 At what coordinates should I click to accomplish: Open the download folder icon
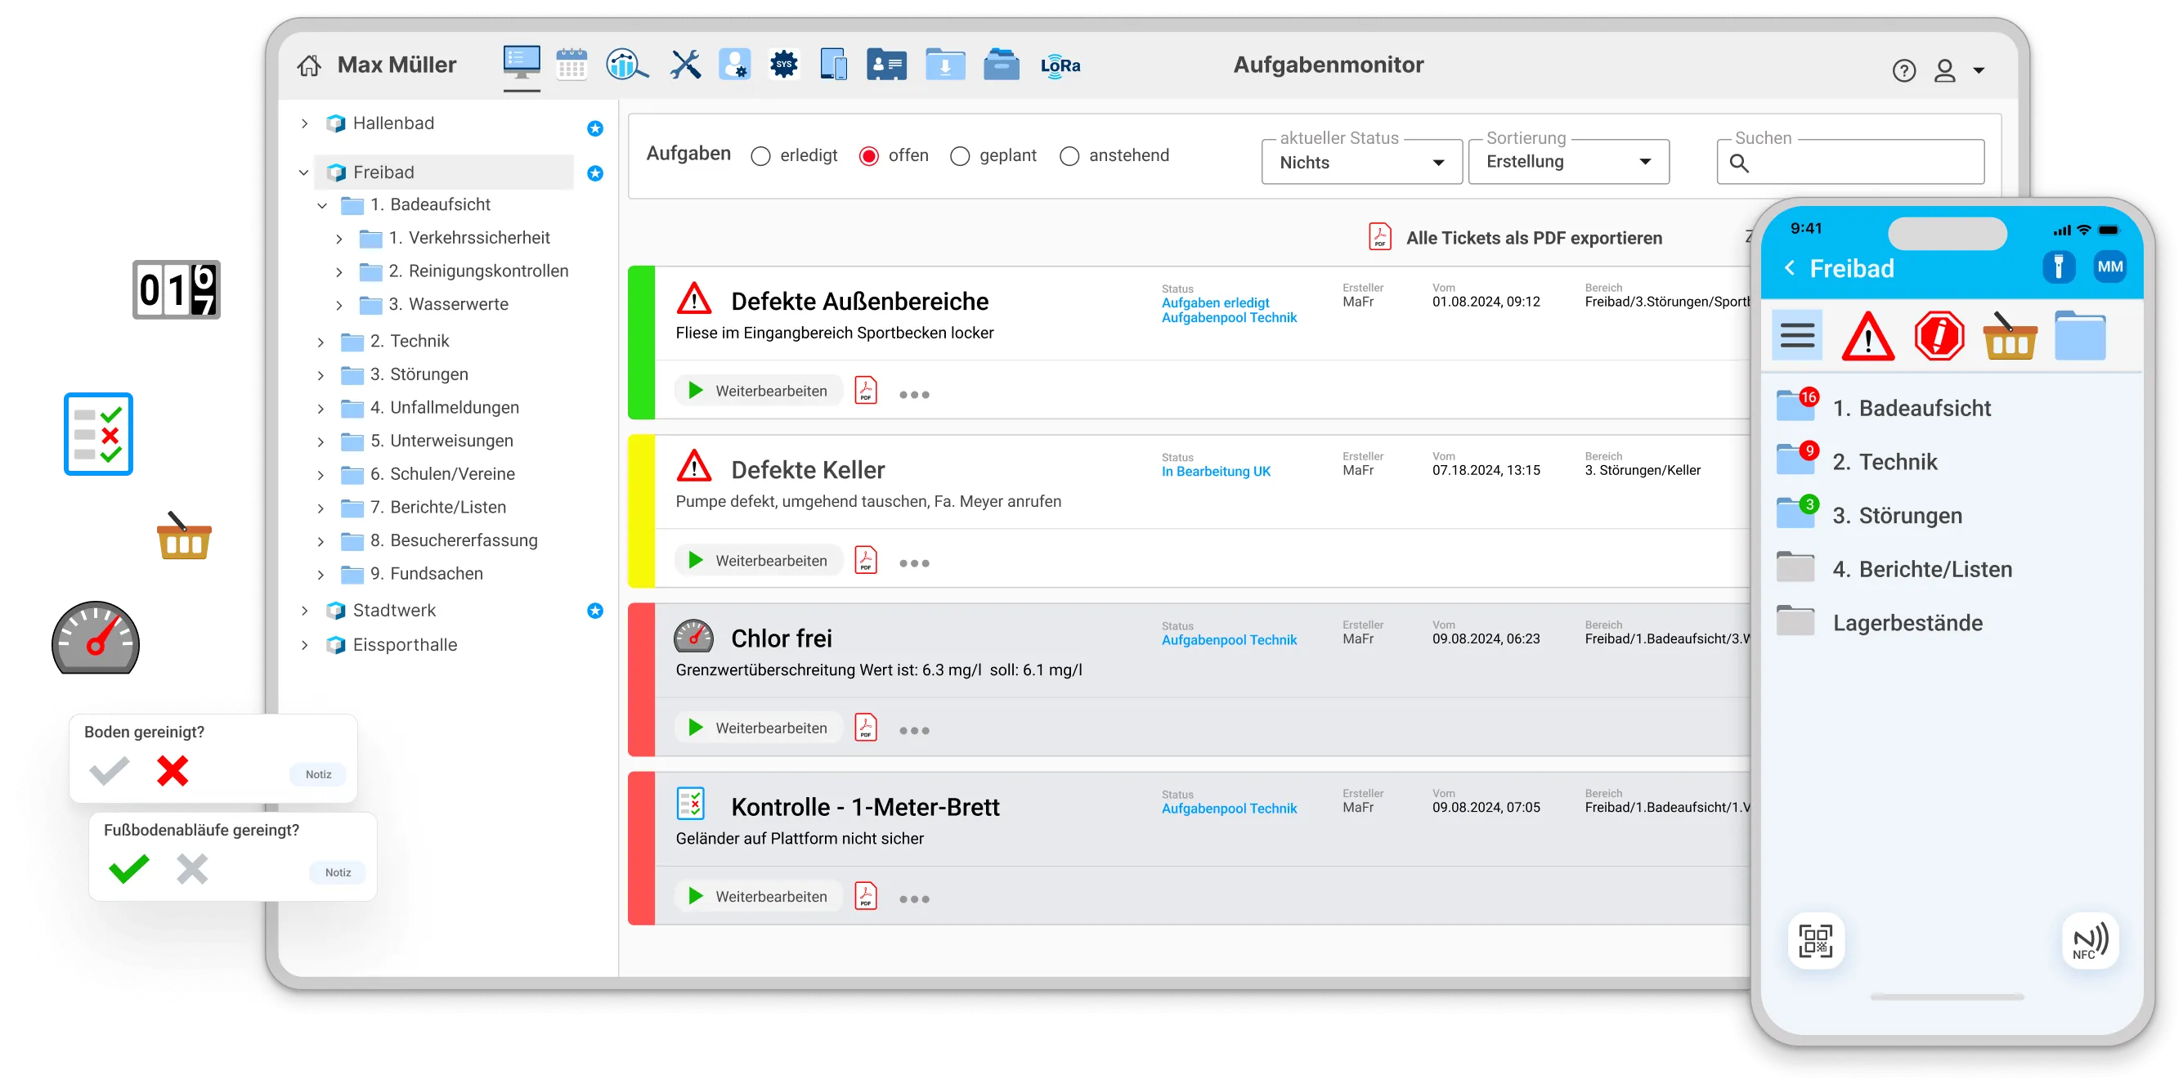(x=945, y=65)
